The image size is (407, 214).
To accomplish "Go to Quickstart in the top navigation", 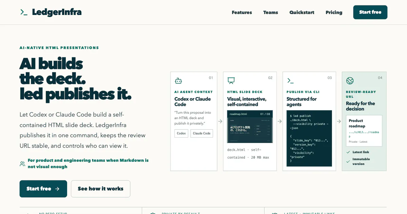I will point(302,12).
